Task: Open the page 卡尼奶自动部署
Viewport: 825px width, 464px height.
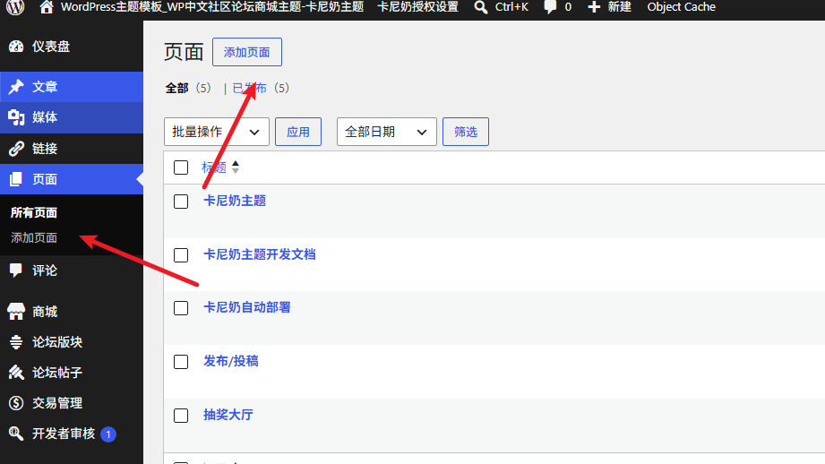Action: (246, 307)
